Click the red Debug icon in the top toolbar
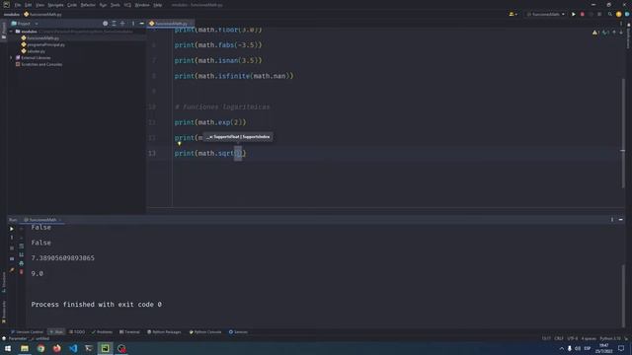This screenshot has width=632, height=355. [582, 14]
